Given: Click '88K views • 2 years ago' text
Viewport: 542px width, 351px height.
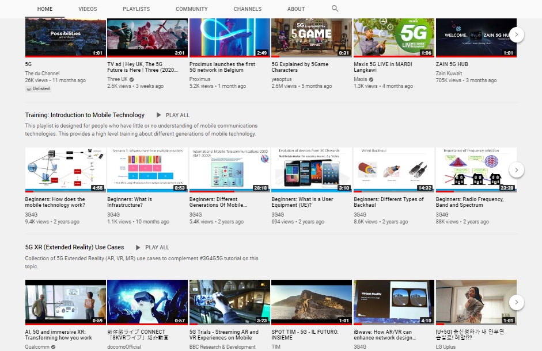Looking at the screenshot, I should [462, 222].
